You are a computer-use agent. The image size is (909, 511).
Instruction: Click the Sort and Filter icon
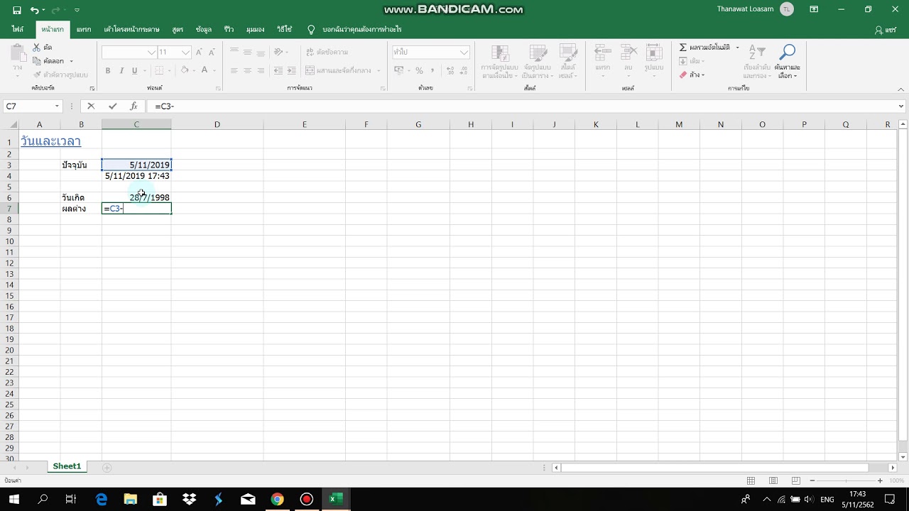(x=757, y=53)
